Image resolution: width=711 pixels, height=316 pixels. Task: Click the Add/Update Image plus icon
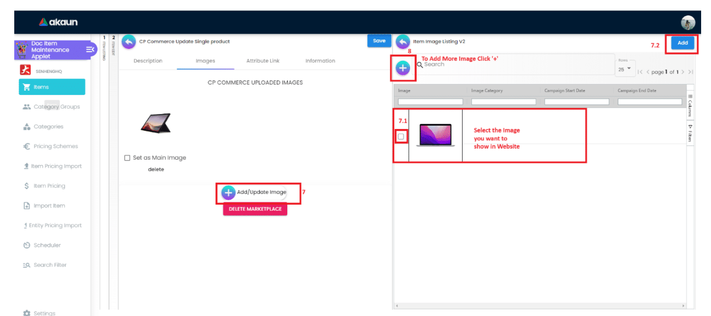(x=229, y=193)
